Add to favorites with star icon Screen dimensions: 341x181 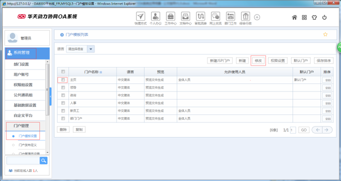325,34
